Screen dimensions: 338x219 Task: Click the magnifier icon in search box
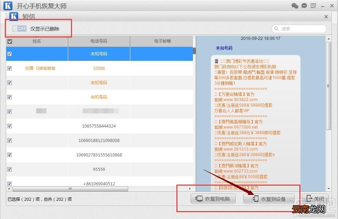[x=276, y=29]
